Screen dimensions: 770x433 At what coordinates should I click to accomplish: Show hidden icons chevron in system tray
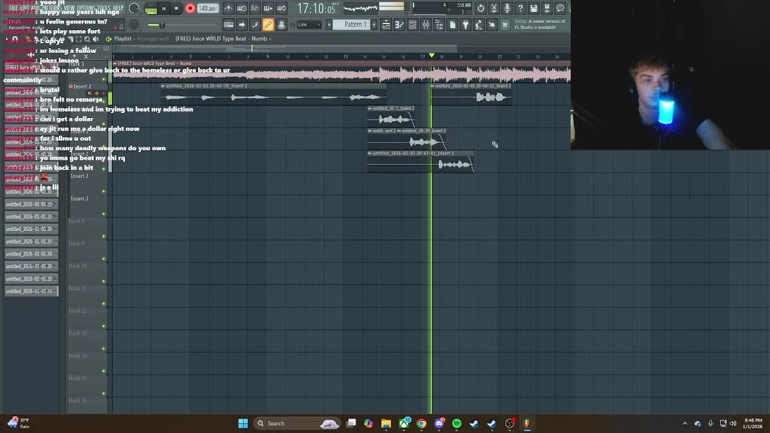click(685, 423)
